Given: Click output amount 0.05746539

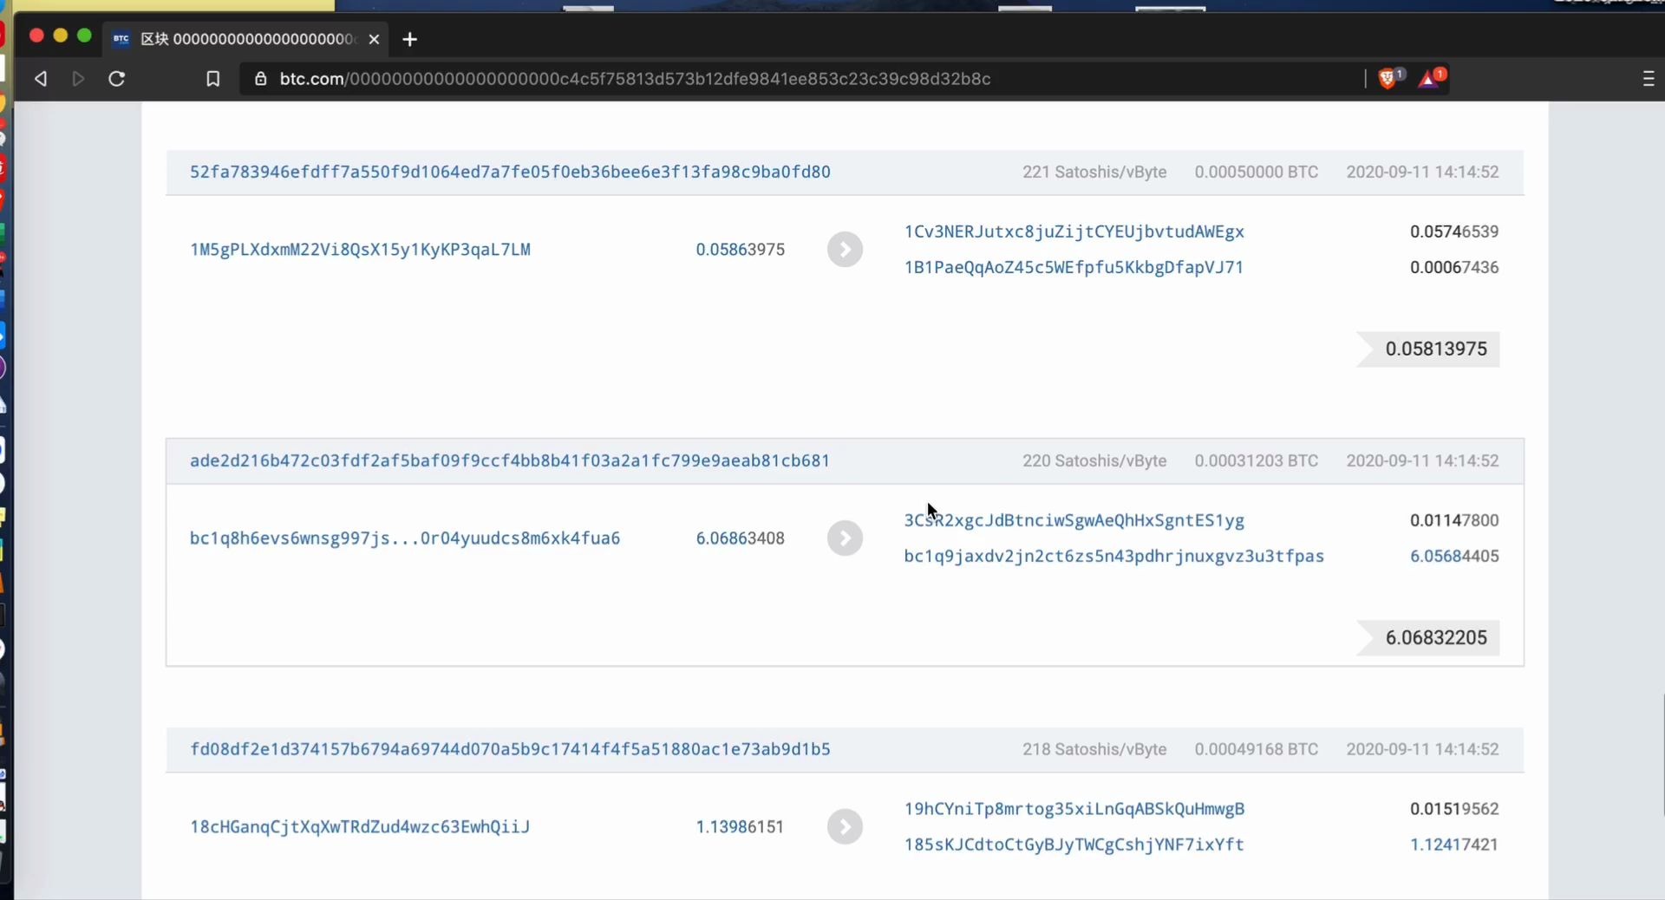Looking at the screenshot, I should tap(1454, 232).
